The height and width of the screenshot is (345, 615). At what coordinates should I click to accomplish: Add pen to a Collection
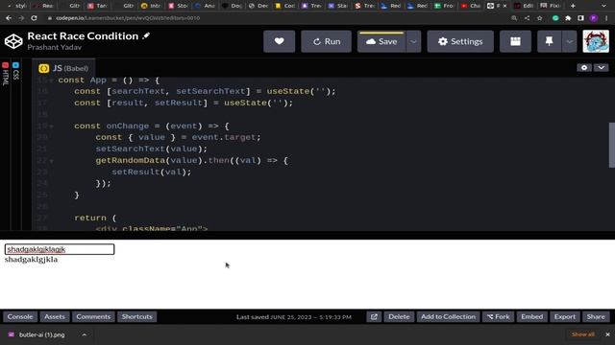(448, 317)
